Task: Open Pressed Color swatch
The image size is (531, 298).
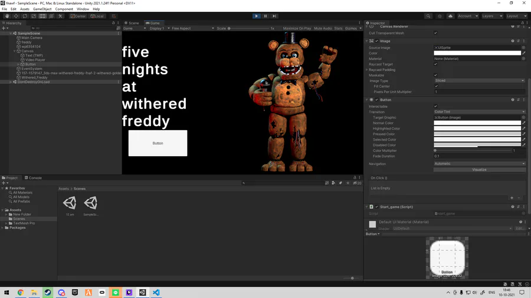Action: pos(477,134)
